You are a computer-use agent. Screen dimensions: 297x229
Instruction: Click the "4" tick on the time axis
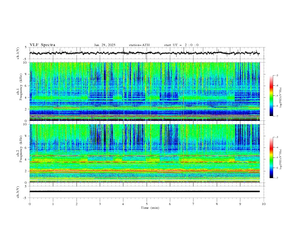pos(123,204)
